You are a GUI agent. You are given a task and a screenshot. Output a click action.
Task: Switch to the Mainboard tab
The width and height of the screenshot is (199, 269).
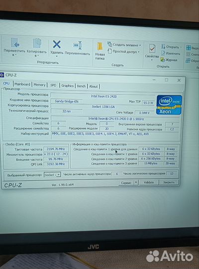tap(22, 84)
